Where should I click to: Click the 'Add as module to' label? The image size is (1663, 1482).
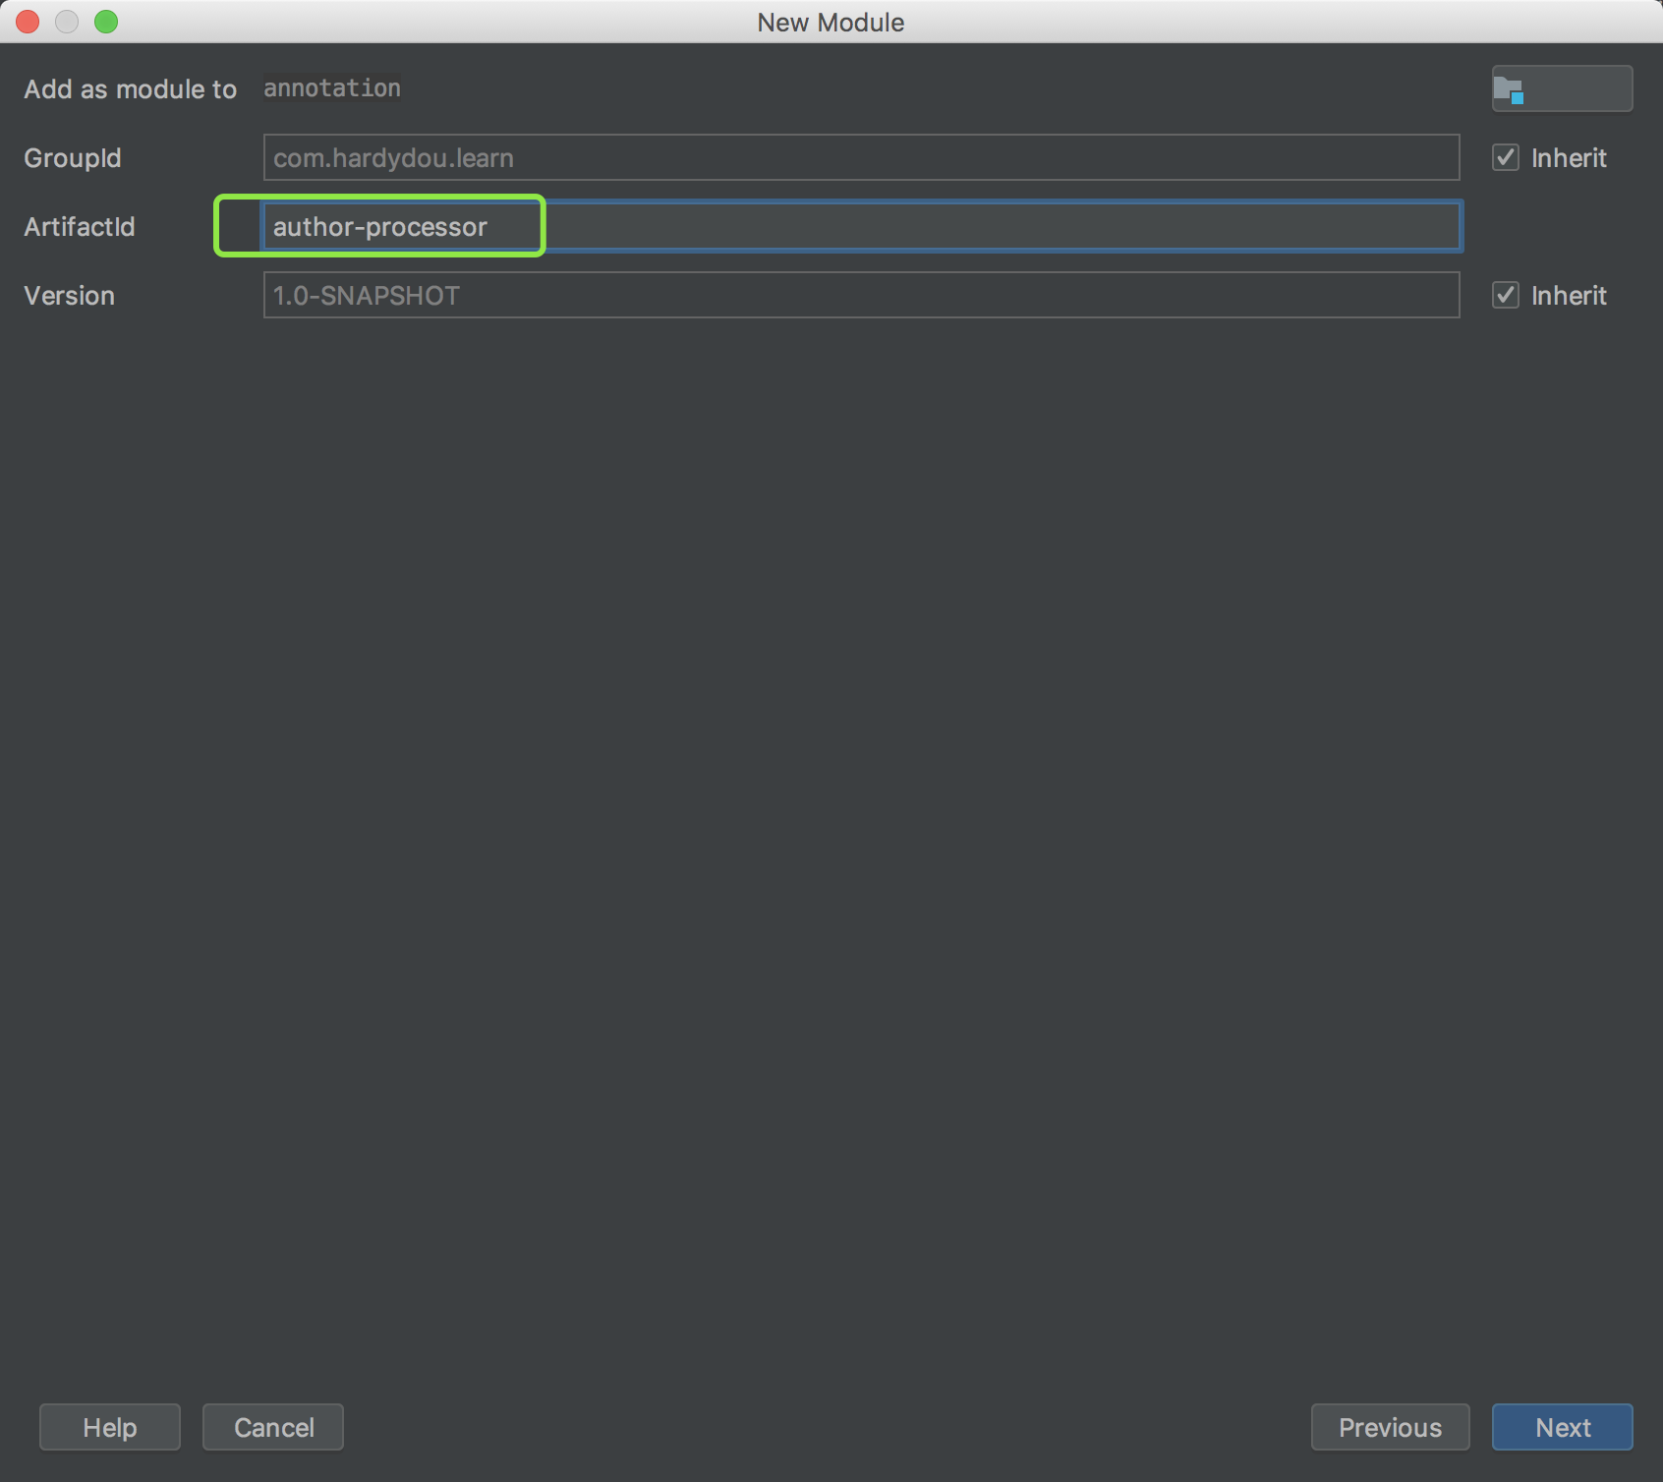130,89
